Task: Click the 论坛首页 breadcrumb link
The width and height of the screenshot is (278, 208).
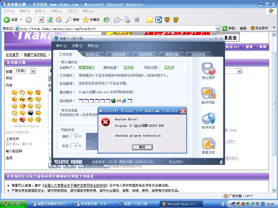Action: (12, 55)
